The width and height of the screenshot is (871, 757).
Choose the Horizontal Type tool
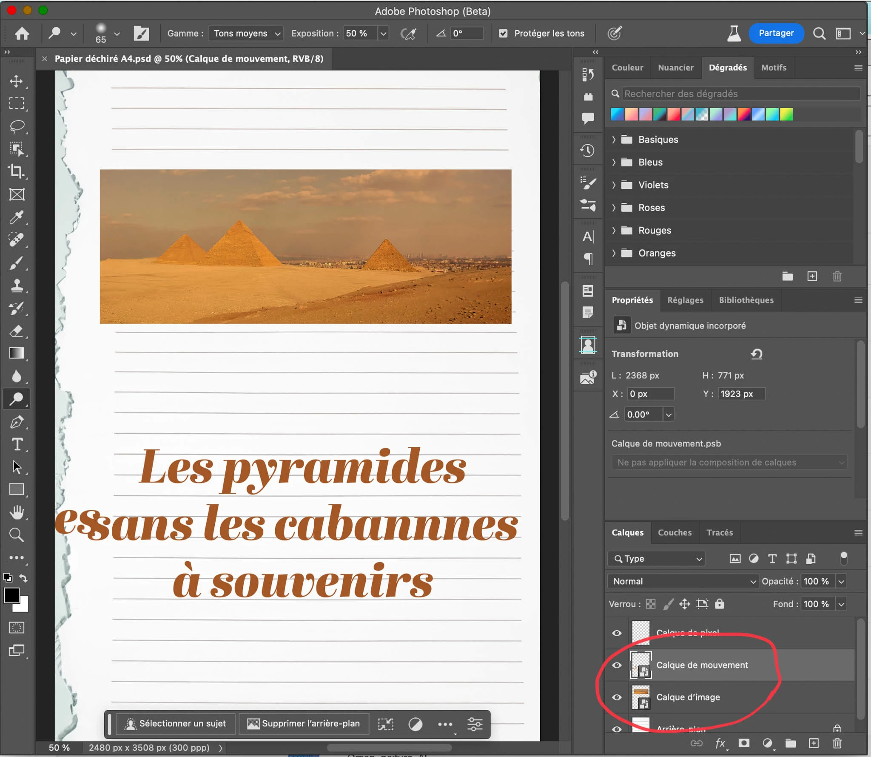(17, 444)
